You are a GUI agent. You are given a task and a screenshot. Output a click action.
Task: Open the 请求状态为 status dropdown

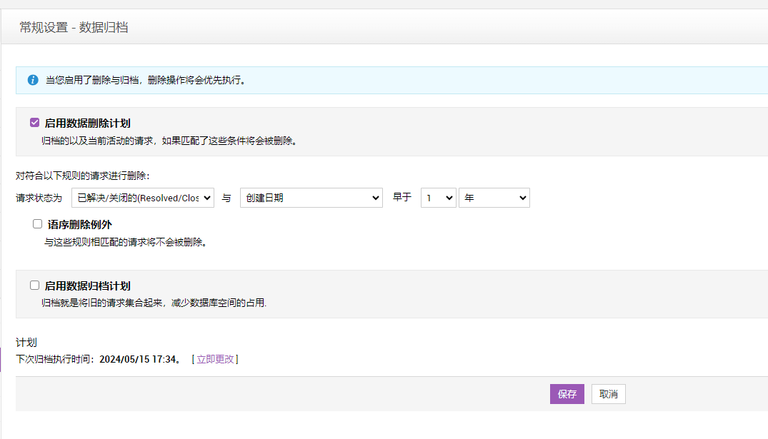coord(143,198)
